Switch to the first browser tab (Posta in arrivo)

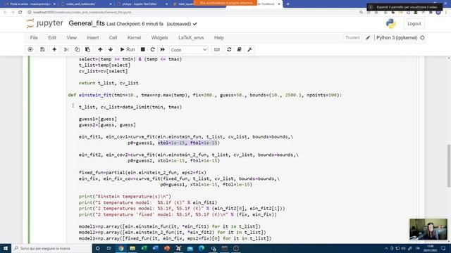(30, 4)
